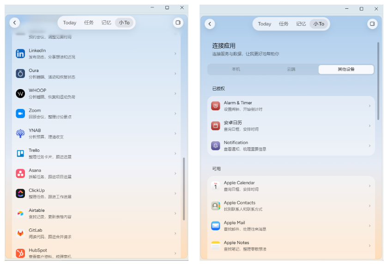Image resolution: width=388 pixels, height=264 pixels.
Task: Toggle the panel icon in left window
Action: 178,23
